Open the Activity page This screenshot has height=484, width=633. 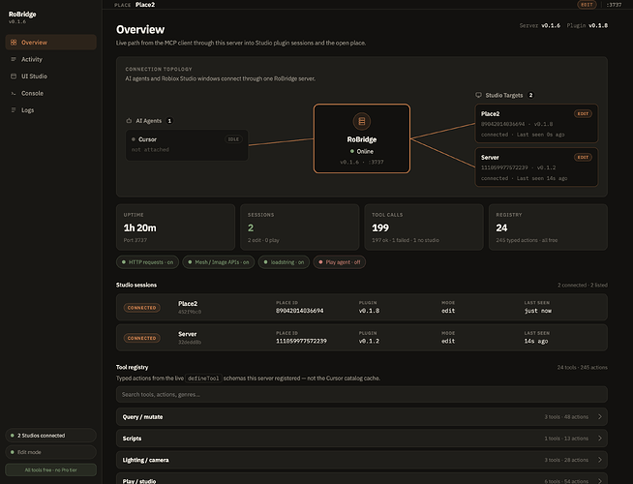pos(51,59)
